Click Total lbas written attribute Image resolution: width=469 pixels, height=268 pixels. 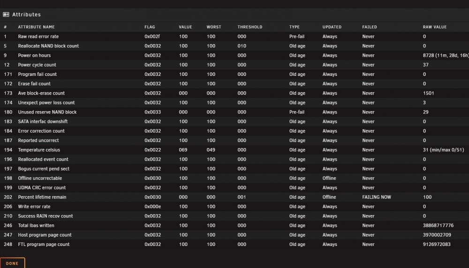(x=36, y=225)
